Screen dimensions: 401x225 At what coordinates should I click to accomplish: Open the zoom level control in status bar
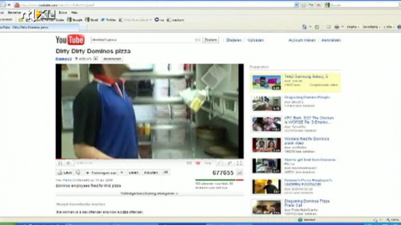(x=393, y=219)
